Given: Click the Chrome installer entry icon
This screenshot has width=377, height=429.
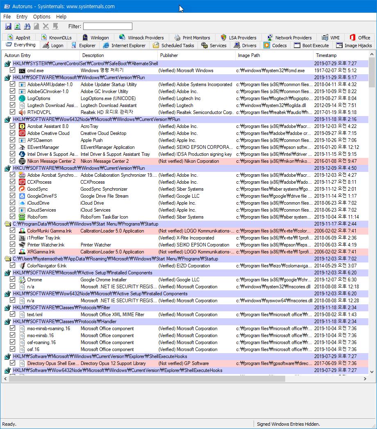Looking at the screenshot, I should [x=22, y=280].
